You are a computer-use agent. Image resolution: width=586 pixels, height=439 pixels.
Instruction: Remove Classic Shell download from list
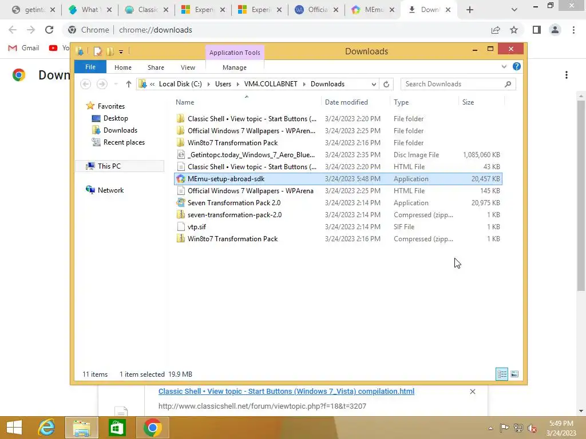(472, 392)
